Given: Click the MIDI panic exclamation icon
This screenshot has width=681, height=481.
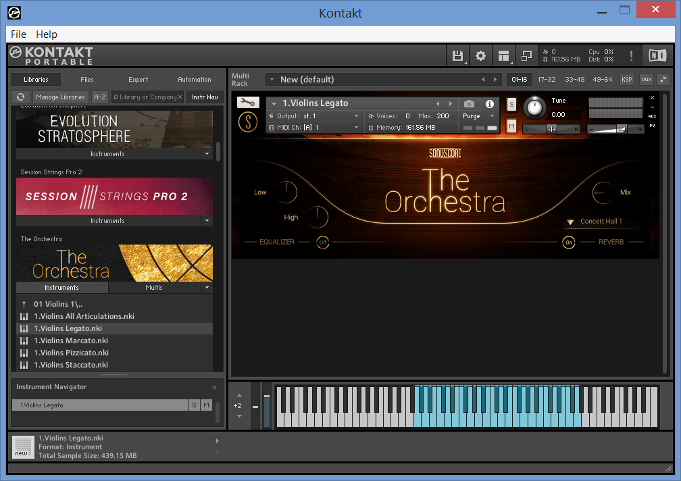Looking at the screenshot, I should pos(630,55).
